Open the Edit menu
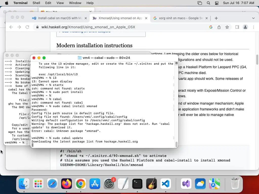Screen dimensions: 259x194 point(48,3)
